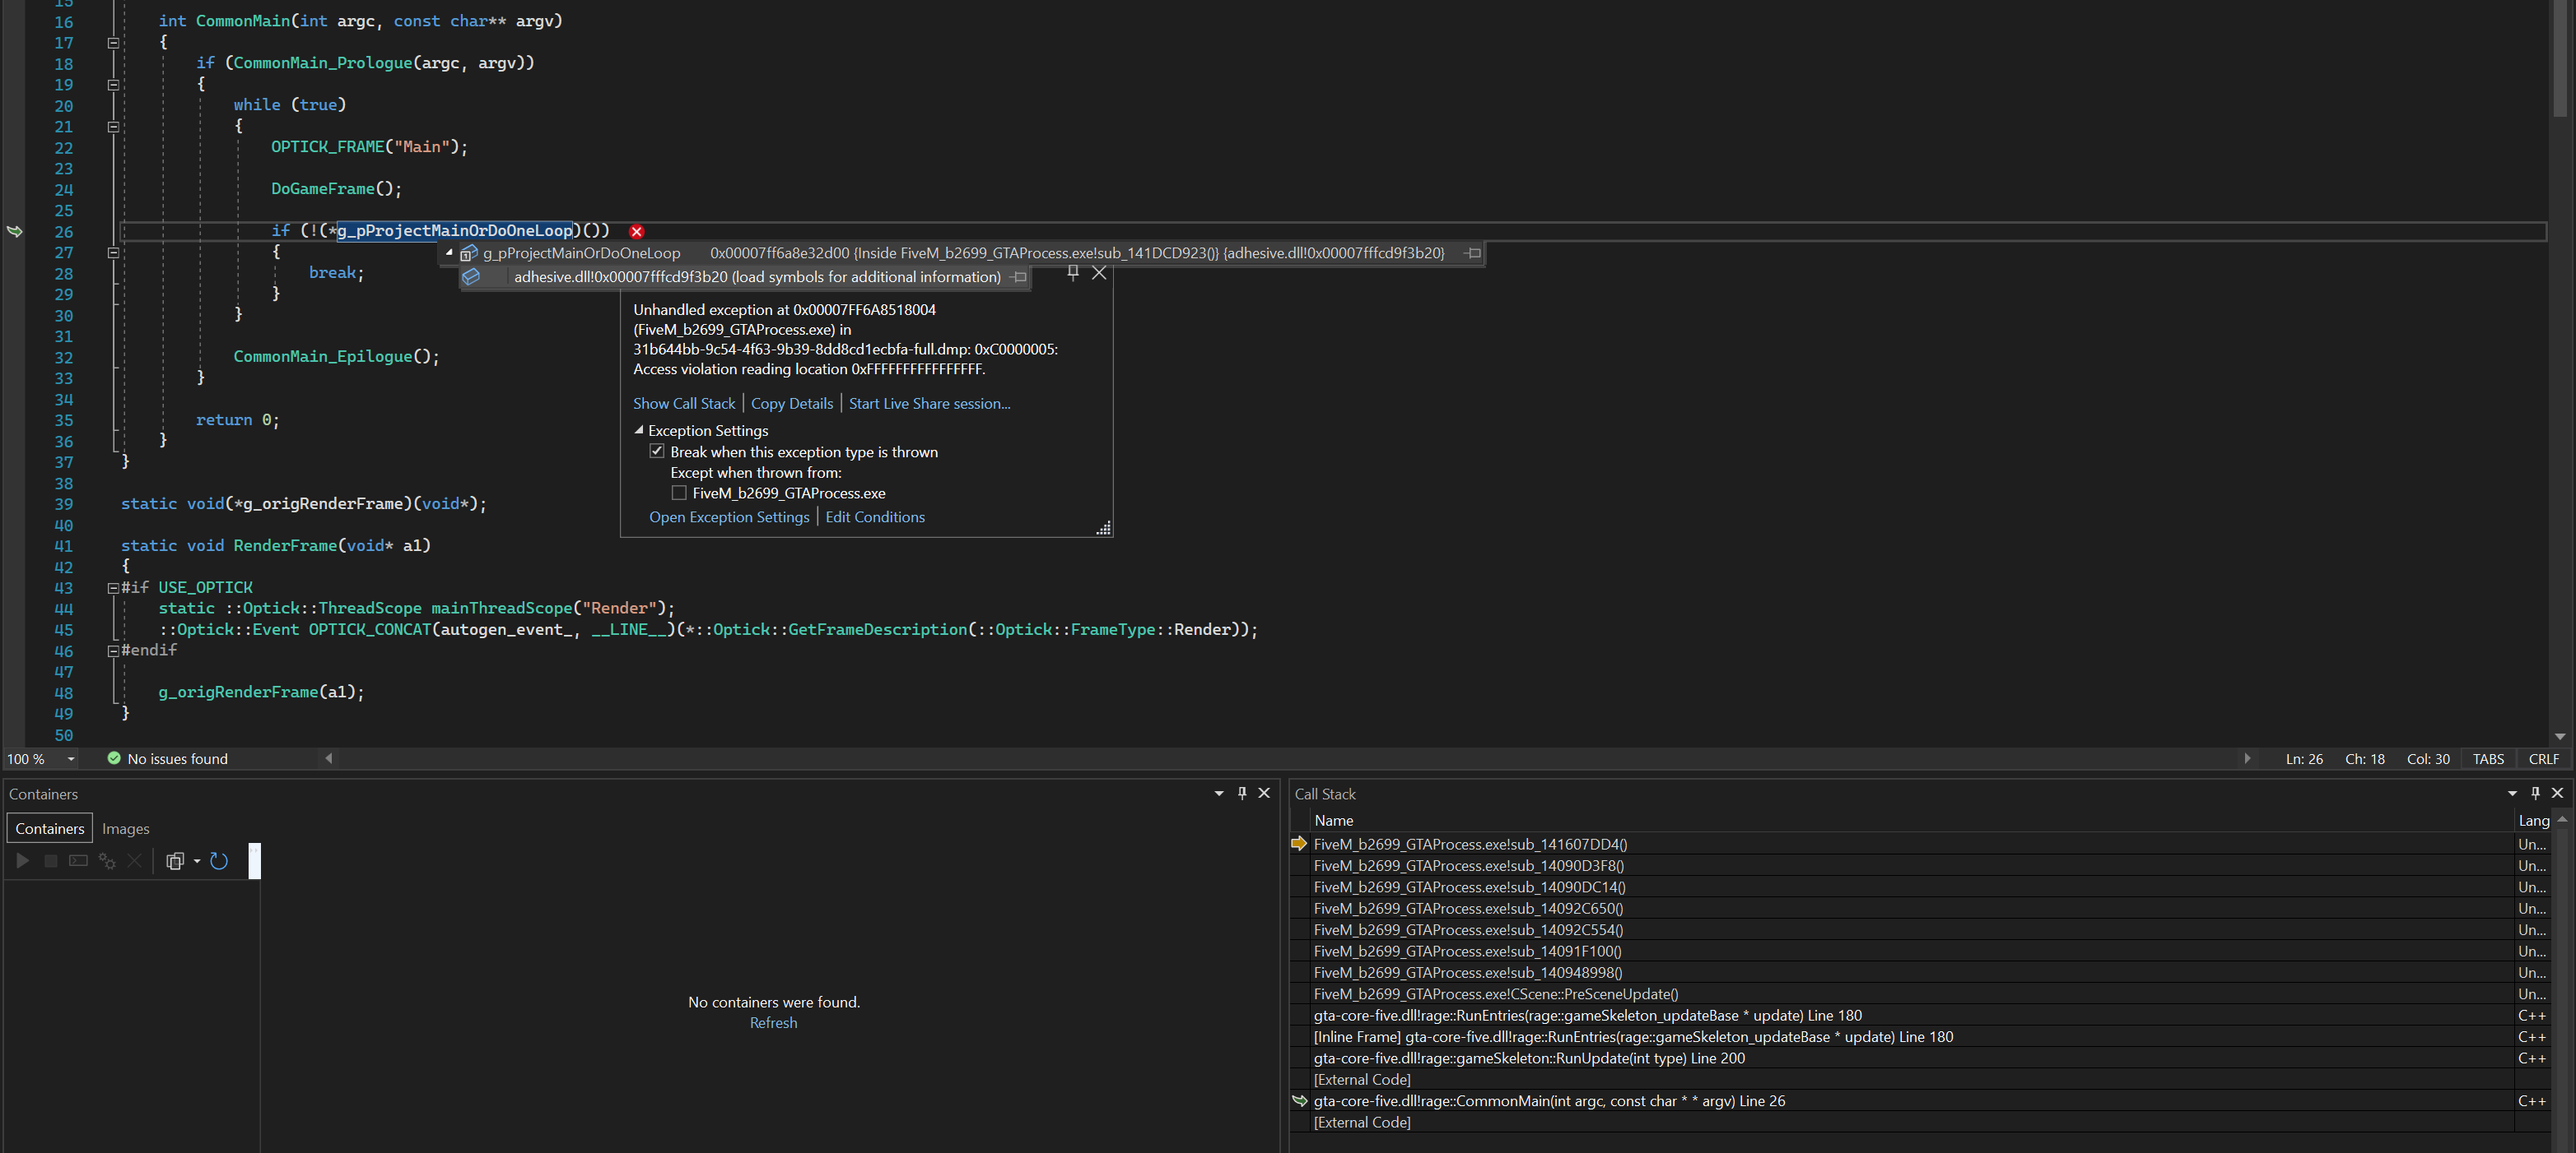2576x1153 pixels.
Task: Click left scroll arrow of horizontal editor scrollbar
Action: [328, 758]
